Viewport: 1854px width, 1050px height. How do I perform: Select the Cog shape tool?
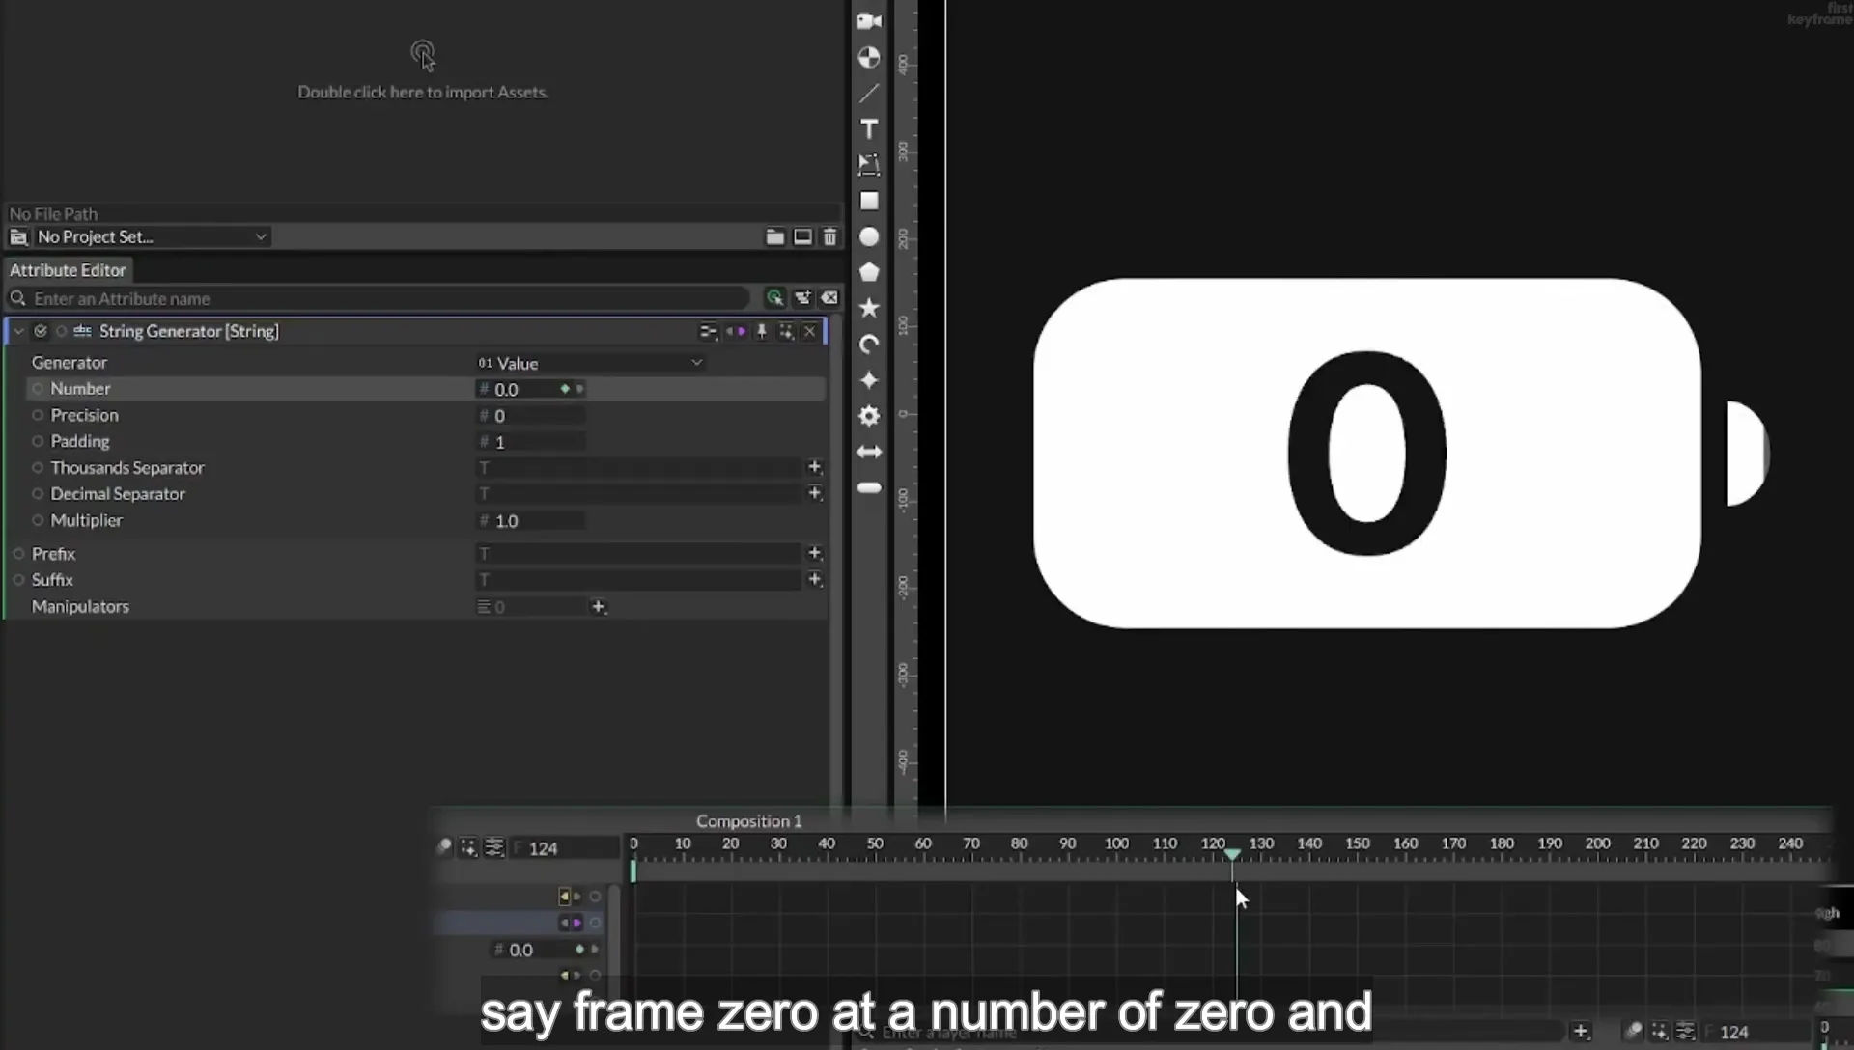869,416
